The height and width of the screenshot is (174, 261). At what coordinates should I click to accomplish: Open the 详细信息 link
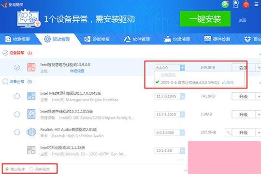coord(77,71)
